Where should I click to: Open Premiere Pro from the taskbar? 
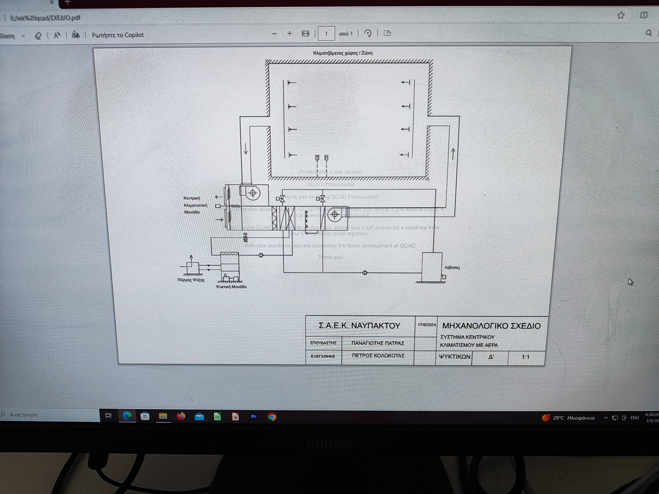click(x=254, y=416)
